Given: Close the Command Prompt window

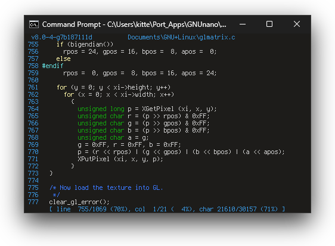Looking at the screenshot, I should click(297, 24).
